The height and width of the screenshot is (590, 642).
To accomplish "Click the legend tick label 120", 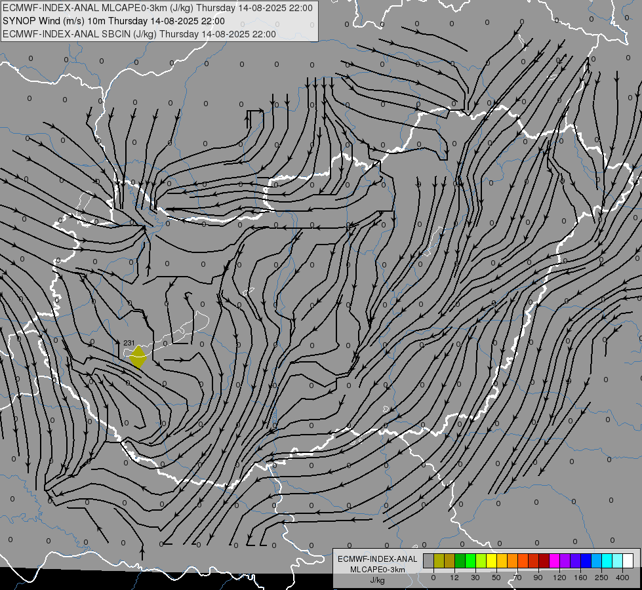I will tap(560, 578).
